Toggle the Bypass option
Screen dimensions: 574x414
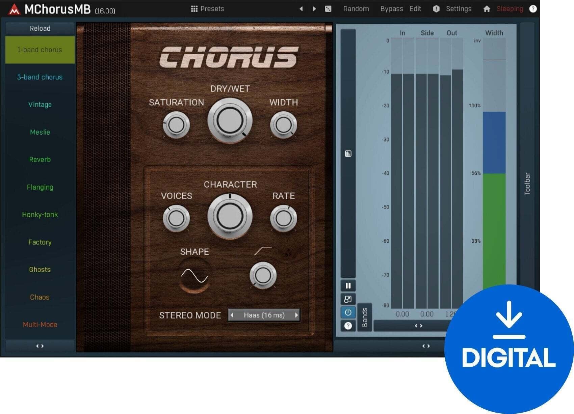(392, 9)
